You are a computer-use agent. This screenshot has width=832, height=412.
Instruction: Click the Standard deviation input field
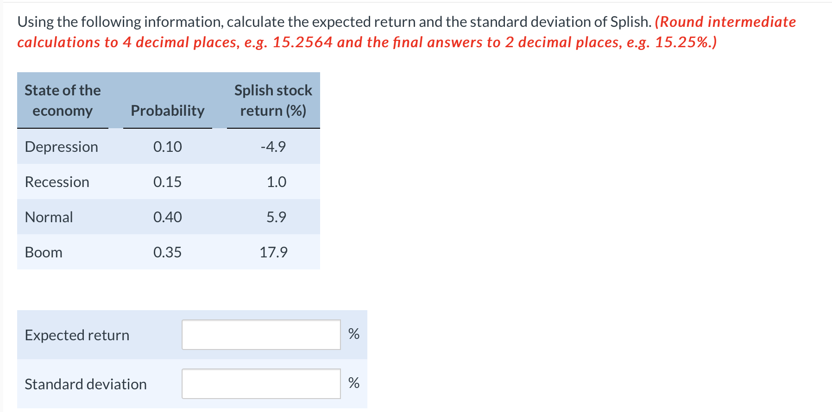pyautogui.click(x=261, y=384)
